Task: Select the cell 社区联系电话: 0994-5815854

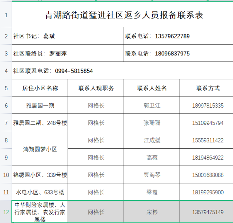Action: (x=122, y=71)
